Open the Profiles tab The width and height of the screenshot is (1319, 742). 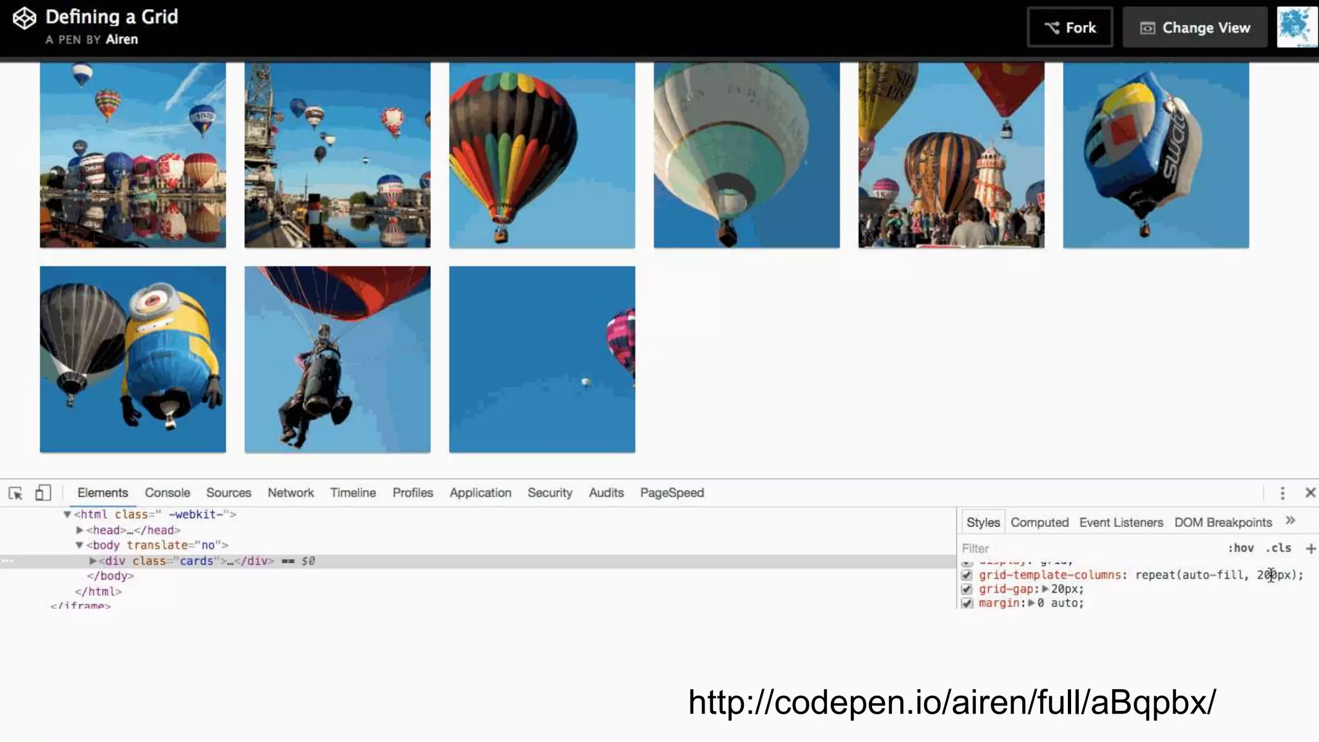coord(413,493)
